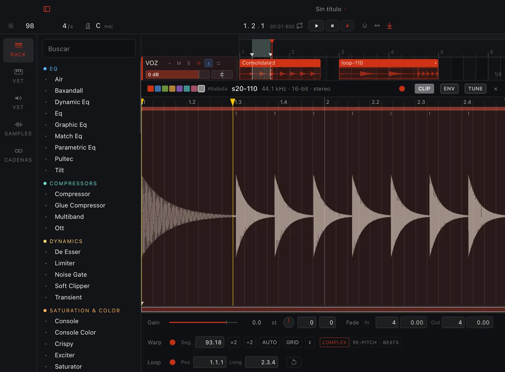Screen dimensions: 505x372
Task: Toggle the Warp enable dot
Action: (172, 342)
